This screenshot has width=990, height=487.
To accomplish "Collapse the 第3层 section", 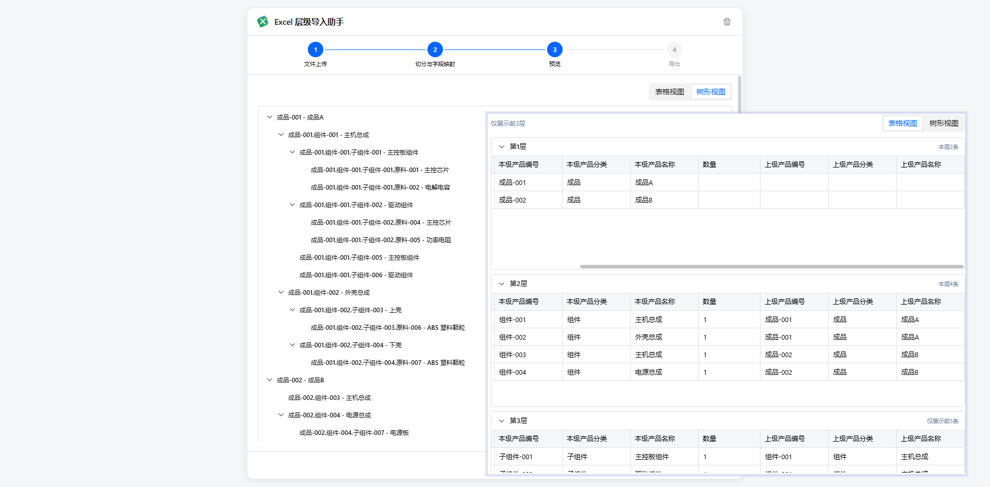I will [x=502, y=421].
